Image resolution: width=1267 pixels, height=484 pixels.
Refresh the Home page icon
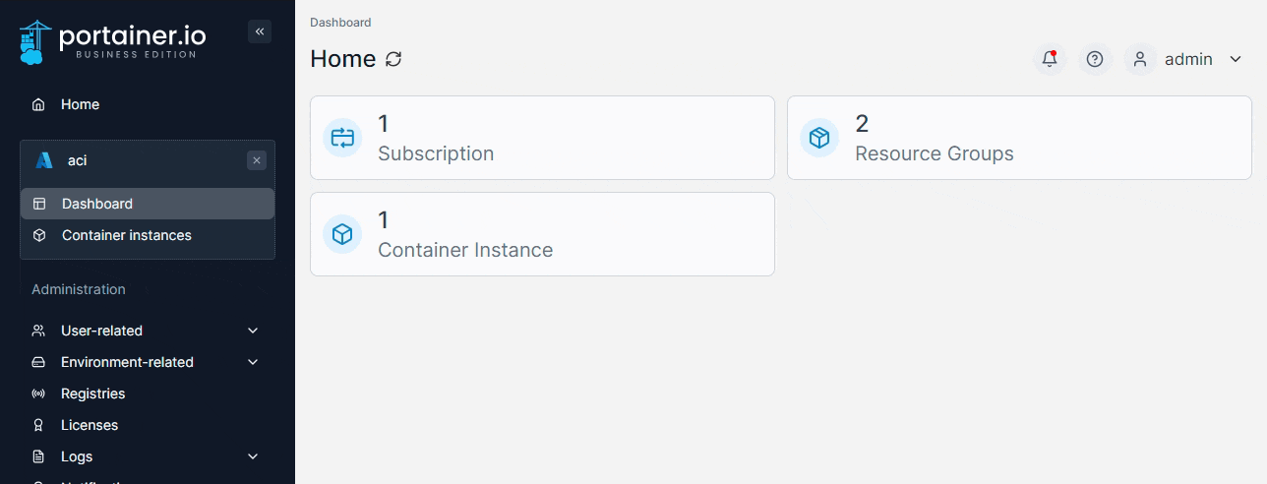tap(393, 59)
